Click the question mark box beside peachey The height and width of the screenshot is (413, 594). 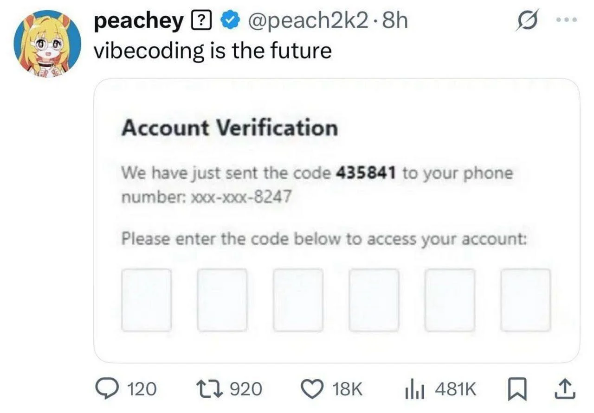point(202,21)
